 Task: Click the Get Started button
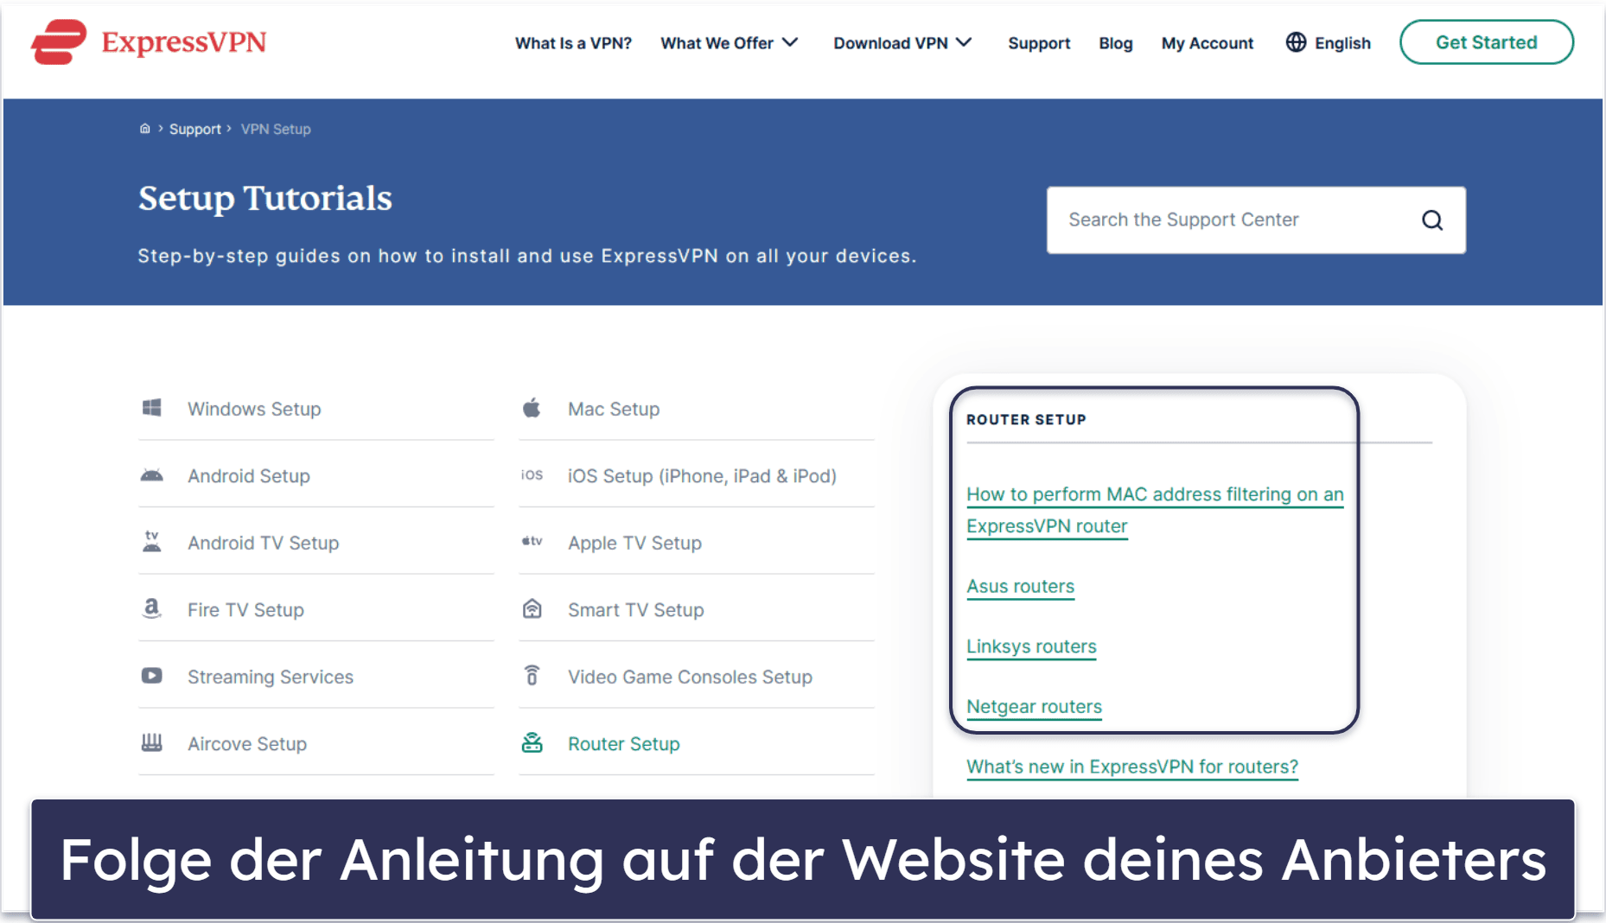coord(1487,42)
